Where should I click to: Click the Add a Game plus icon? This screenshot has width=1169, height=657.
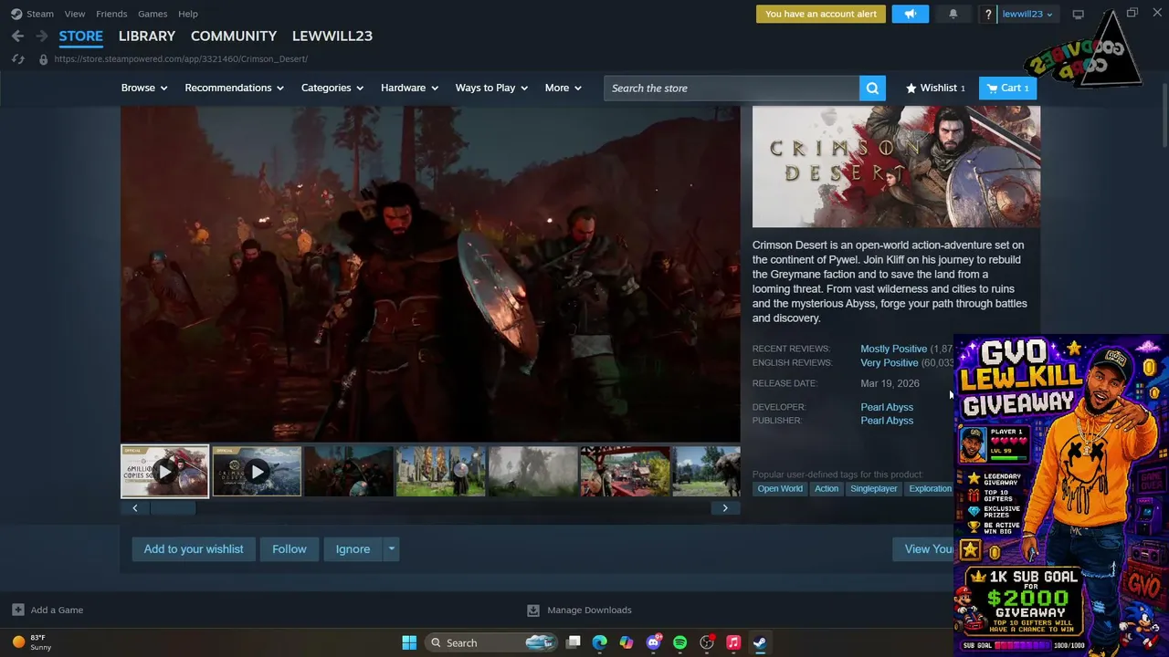coord(17,610)
